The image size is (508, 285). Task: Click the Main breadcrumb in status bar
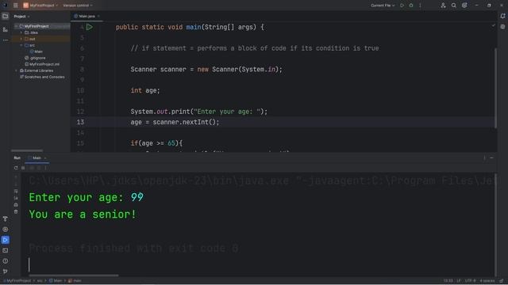56,281
